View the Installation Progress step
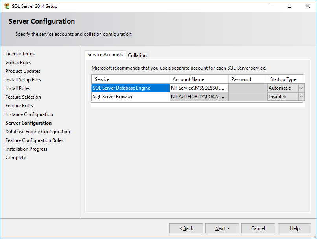 26,149
